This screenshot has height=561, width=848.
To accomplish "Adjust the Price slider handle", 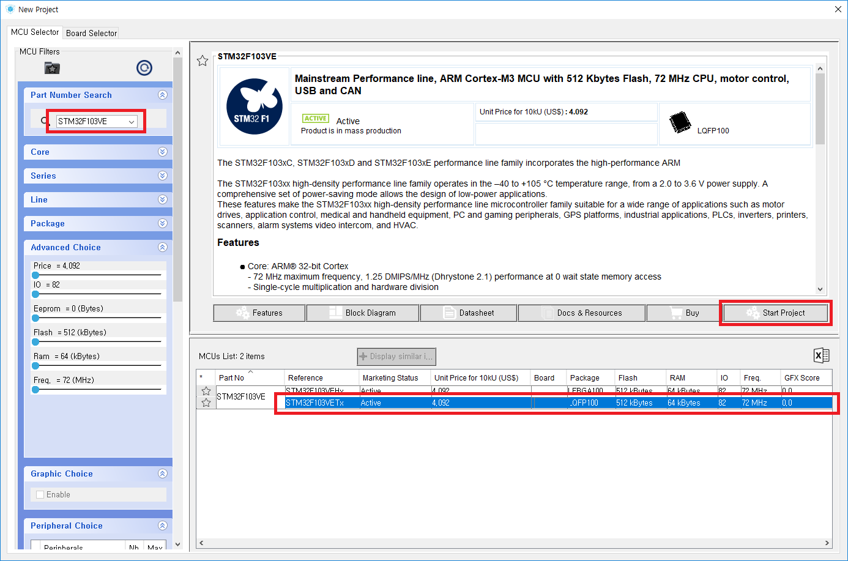I will click(x=35, y=275).
